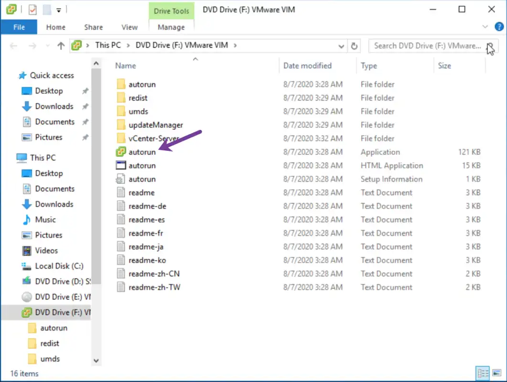The width and height of the screenshot is (507, 382).
Task: Switch to the View ribbon tab
Action: [129, 27]
